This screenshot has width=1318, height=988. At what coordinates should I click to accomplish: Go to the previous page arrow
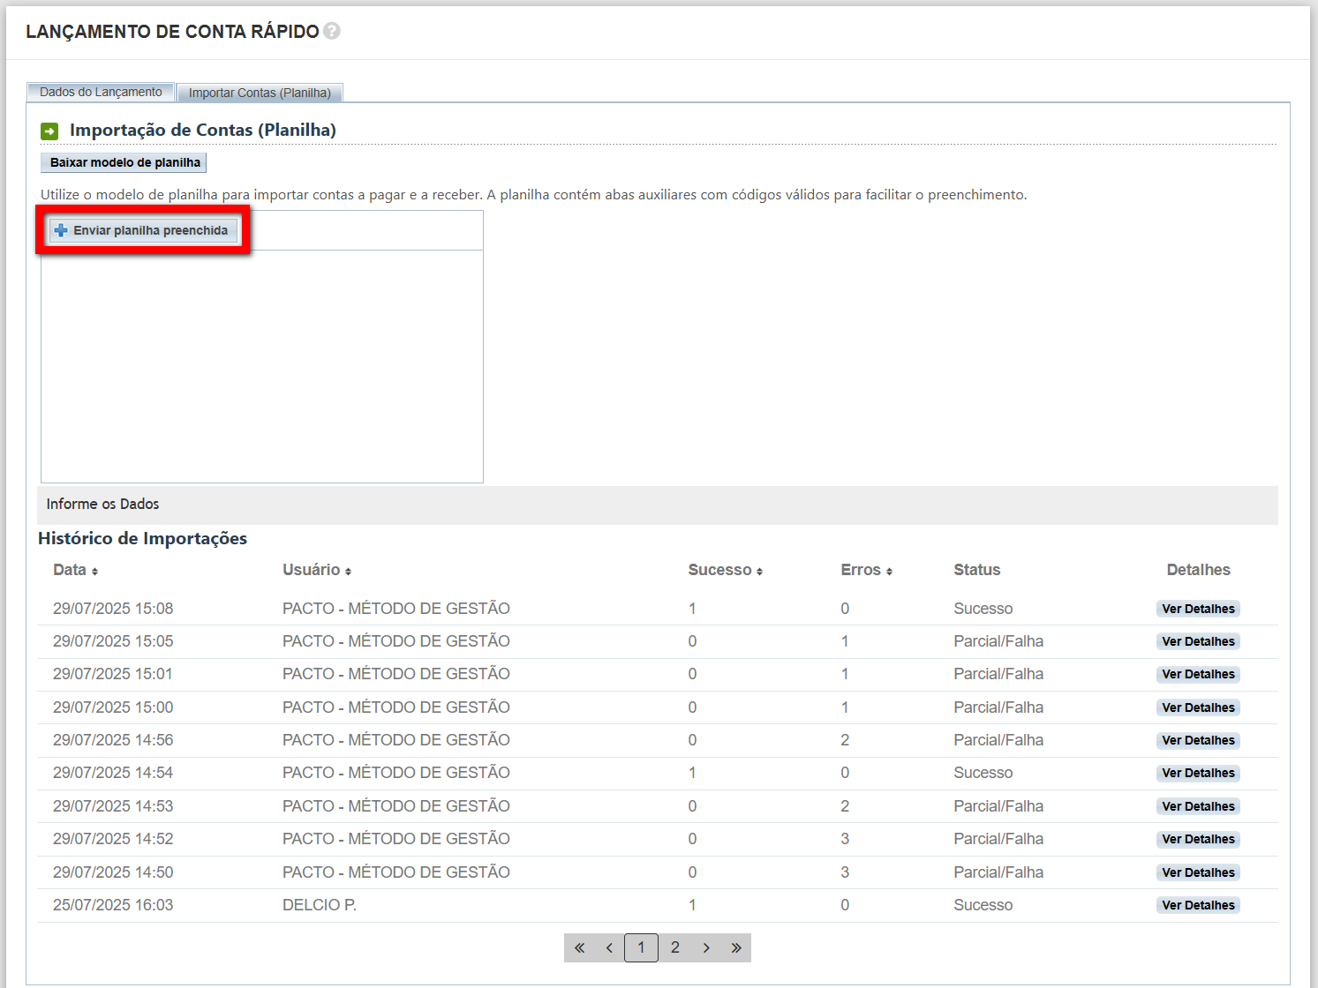609,947
